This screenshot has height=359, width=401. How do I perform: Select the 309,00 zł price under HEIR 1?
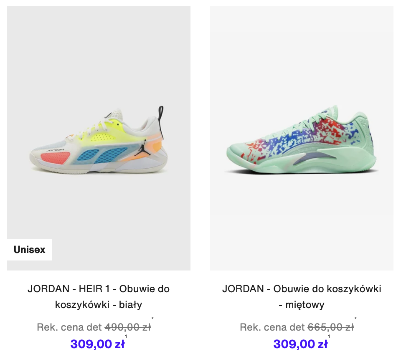97,344
